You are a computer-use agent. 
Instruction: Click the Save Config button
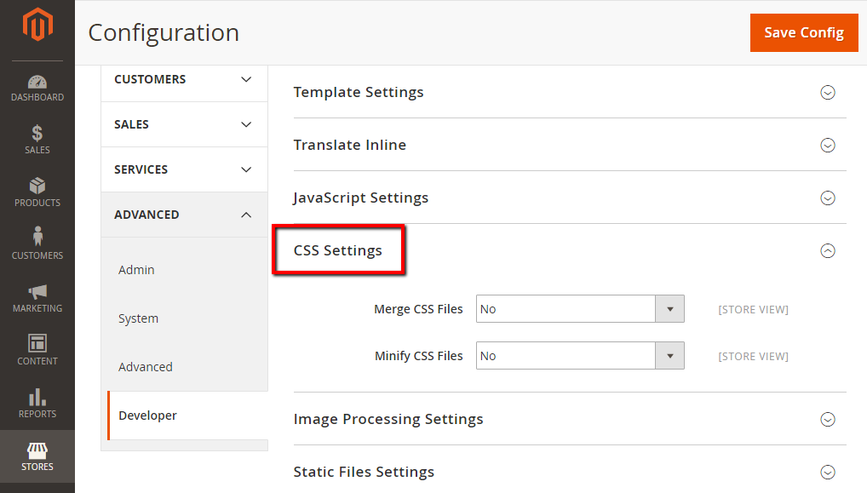click(x=803, y=32)
